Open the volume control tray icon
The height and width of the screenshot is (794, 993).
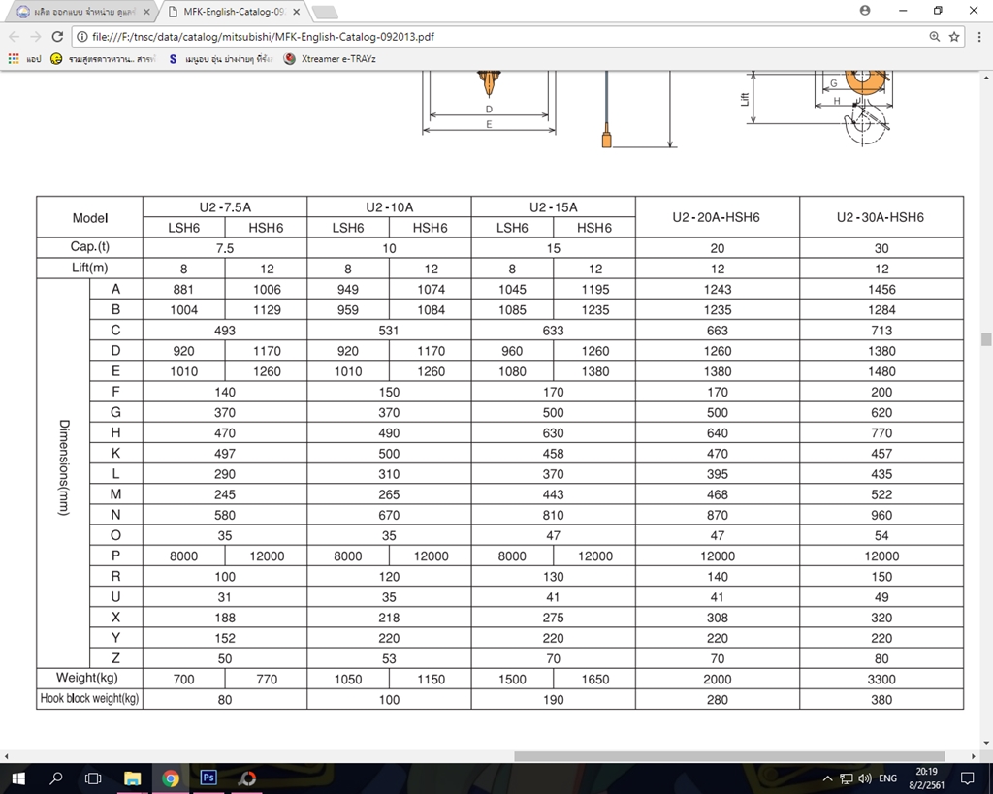coord(864,778)
